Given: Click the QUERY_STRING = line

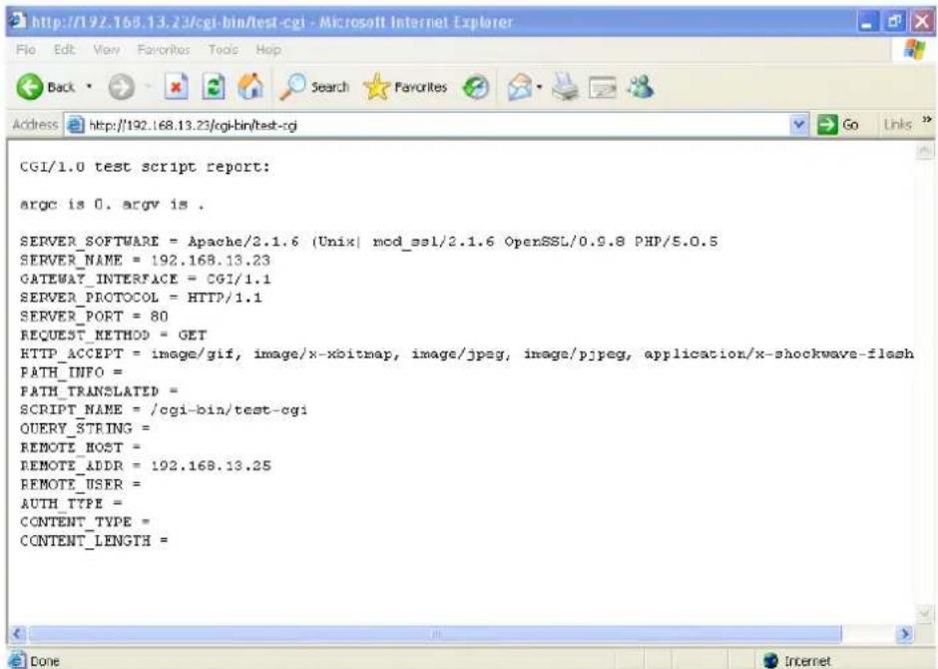Looking at the screenshot, I should pos(85,428).
